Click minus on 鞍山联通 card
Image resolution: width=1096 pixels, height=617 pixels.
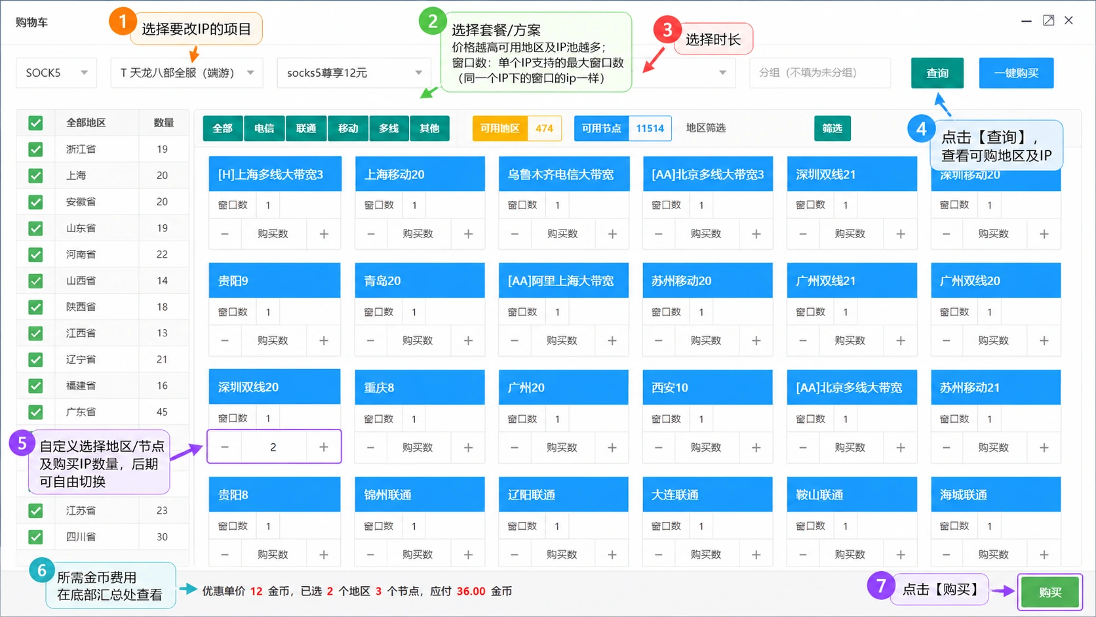coord(803,555)
